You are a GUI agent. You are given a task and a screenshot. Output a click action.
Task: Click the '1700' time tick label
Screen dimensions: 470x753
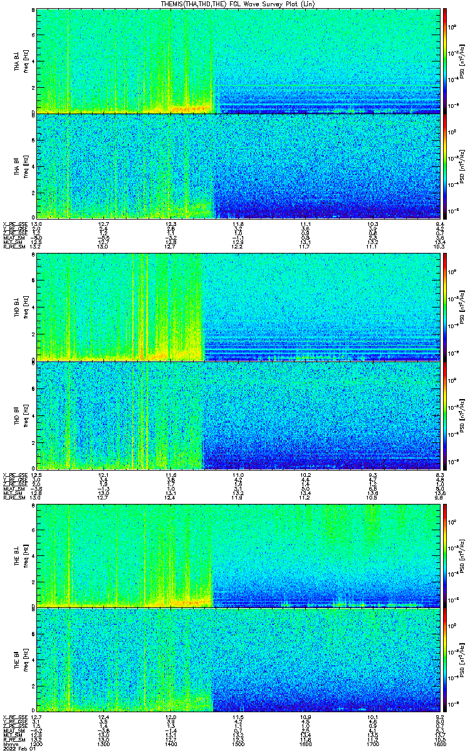pos(373,744)
